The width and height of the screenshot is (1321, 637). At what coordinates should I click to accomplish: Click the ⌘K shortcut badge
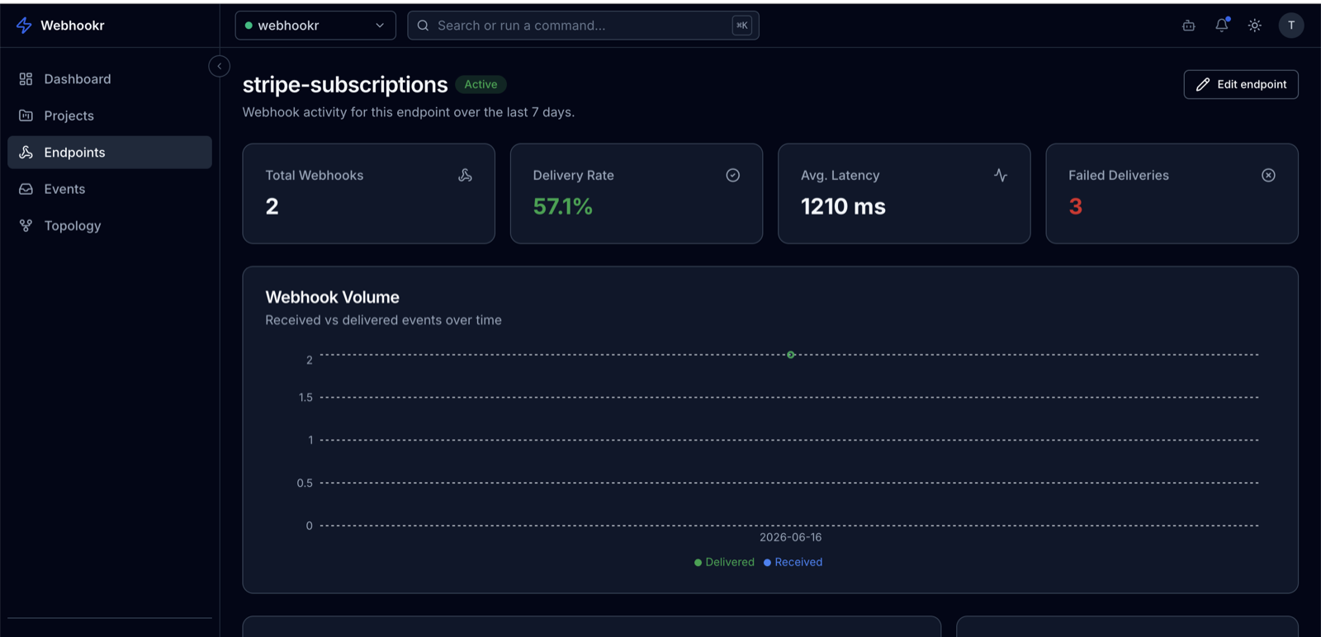click(741, 26)
